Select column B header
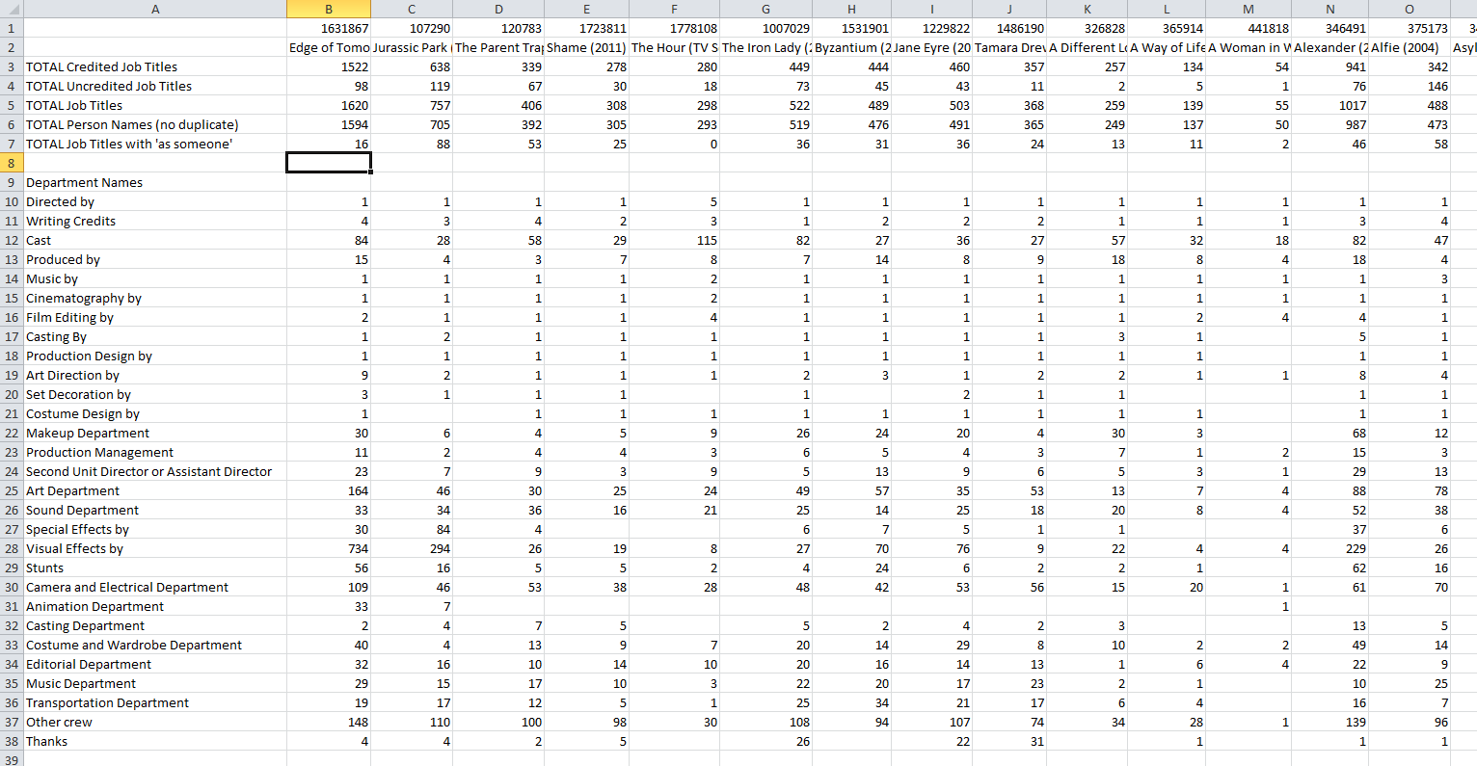The height and width of the screenshot is (766, 1477). pyautogui.click(x=328, y=9)
